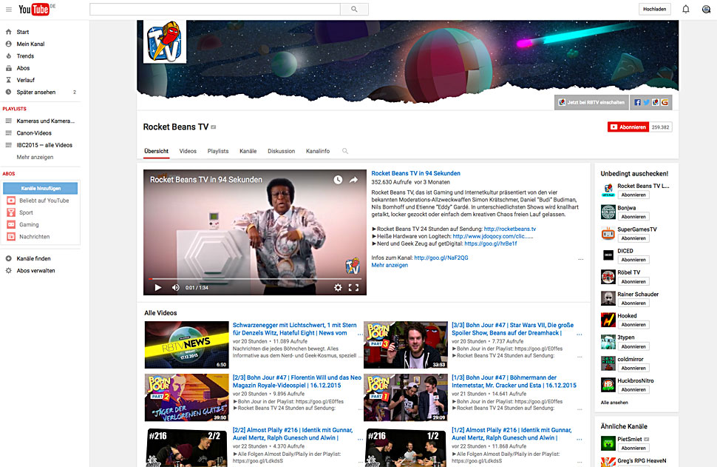Subscribe to Rocket Beans TV with Abonnieren

pyautogui.click(x=628, y=127)
